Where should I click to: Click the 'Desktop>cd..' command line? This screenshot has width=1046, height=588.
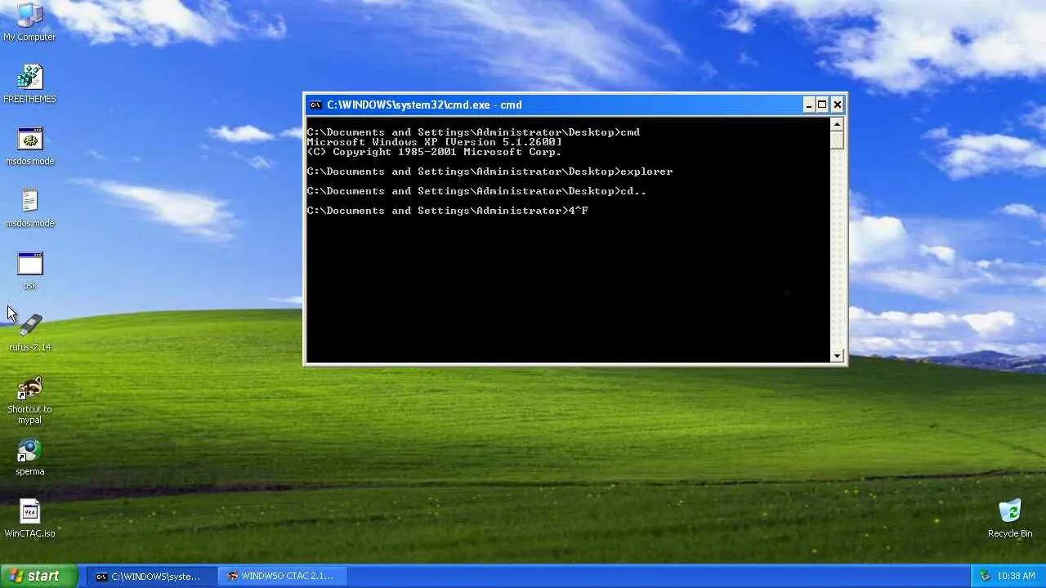476,191
